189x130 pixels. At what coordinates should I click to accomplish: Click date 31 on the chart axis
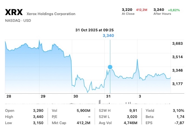pos(108,96)
